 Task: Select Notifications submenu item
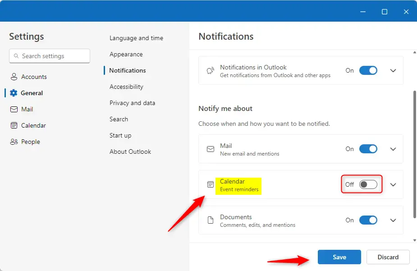(x=128, y=70)
